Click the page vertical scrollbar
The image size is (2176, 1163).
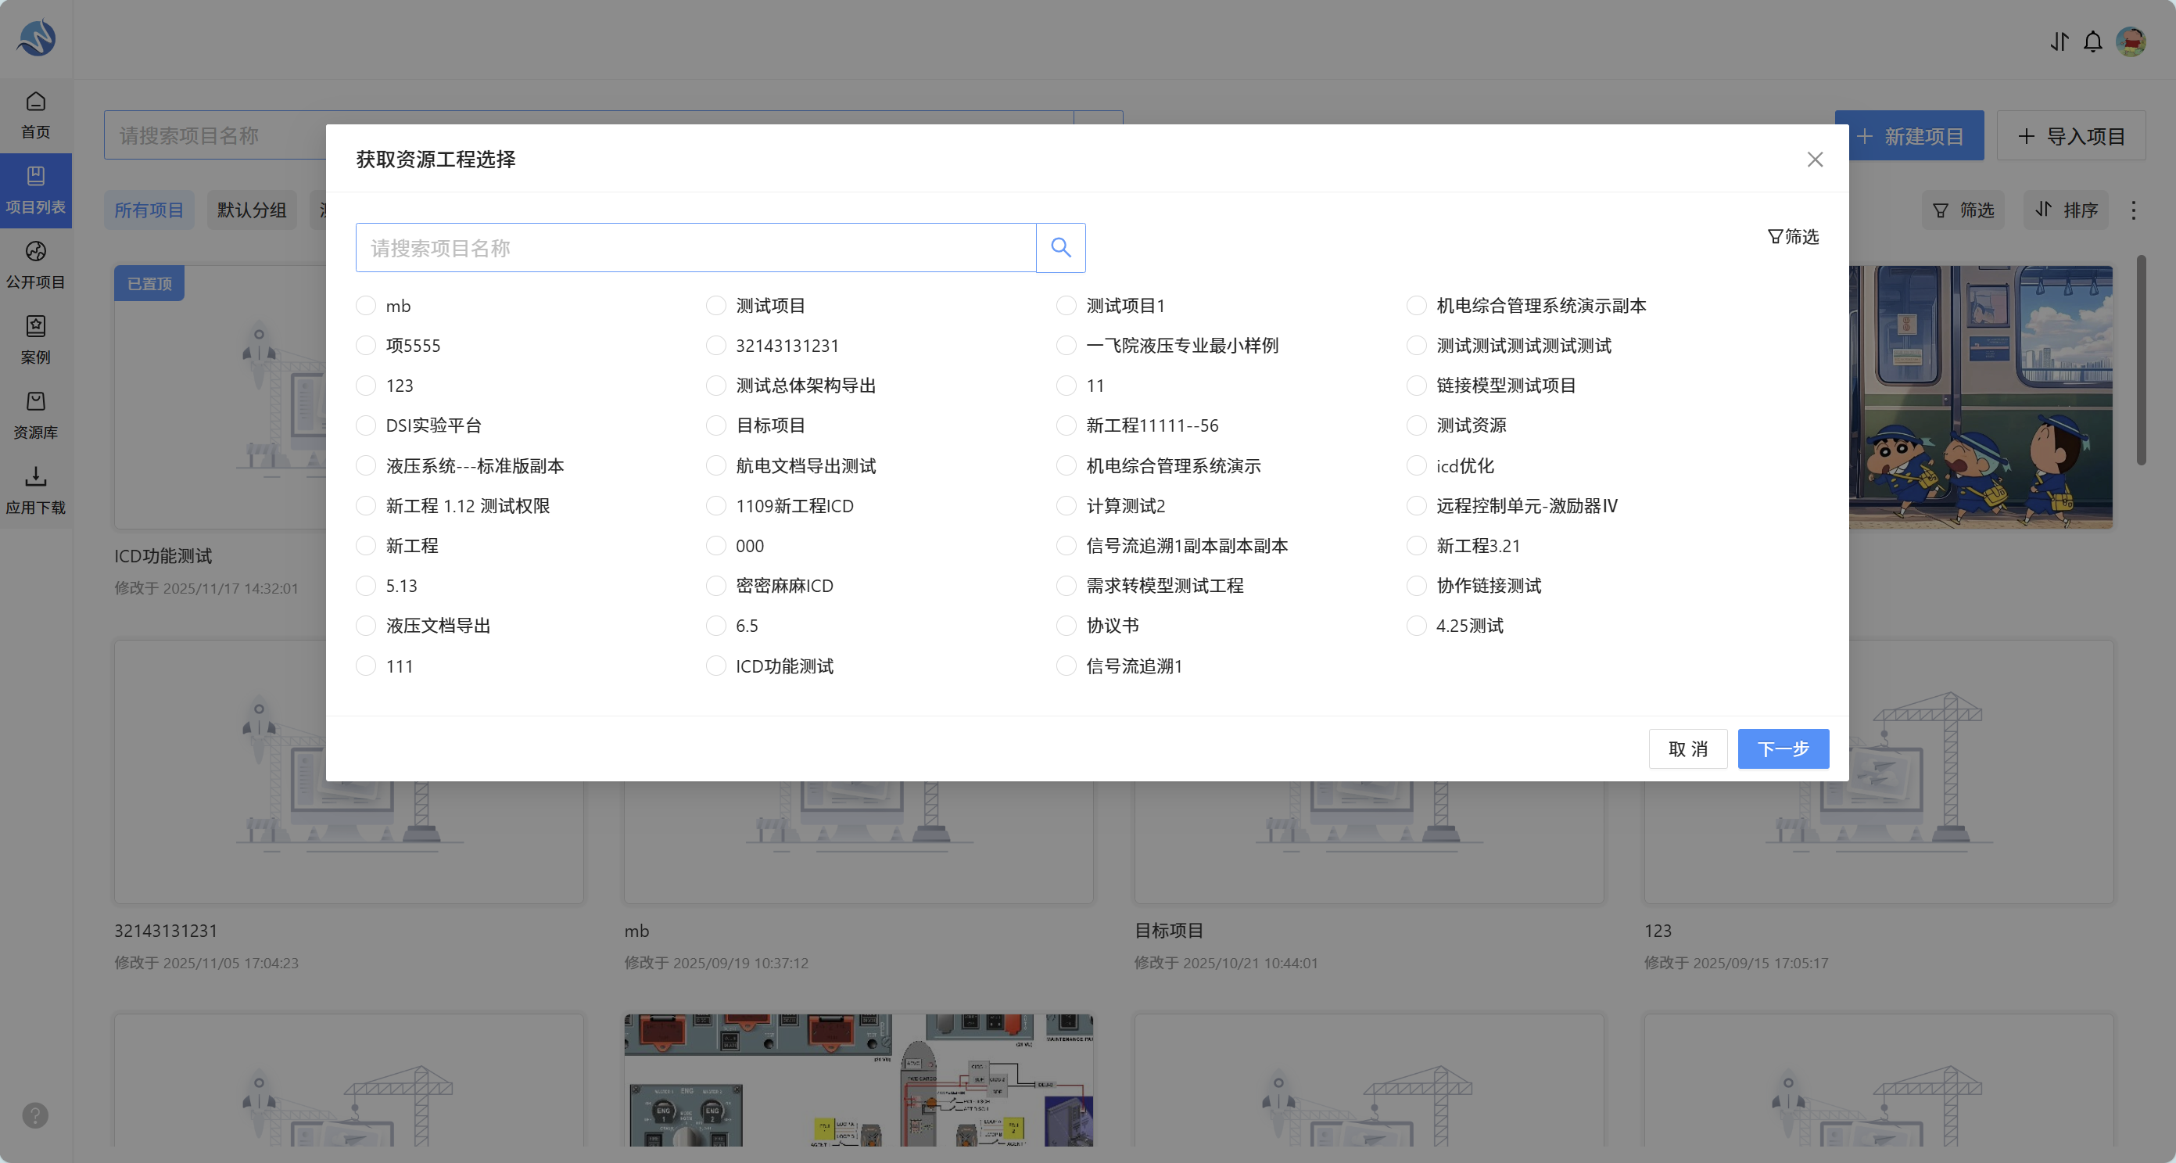pyautogui.click(x=2142, y=360)
